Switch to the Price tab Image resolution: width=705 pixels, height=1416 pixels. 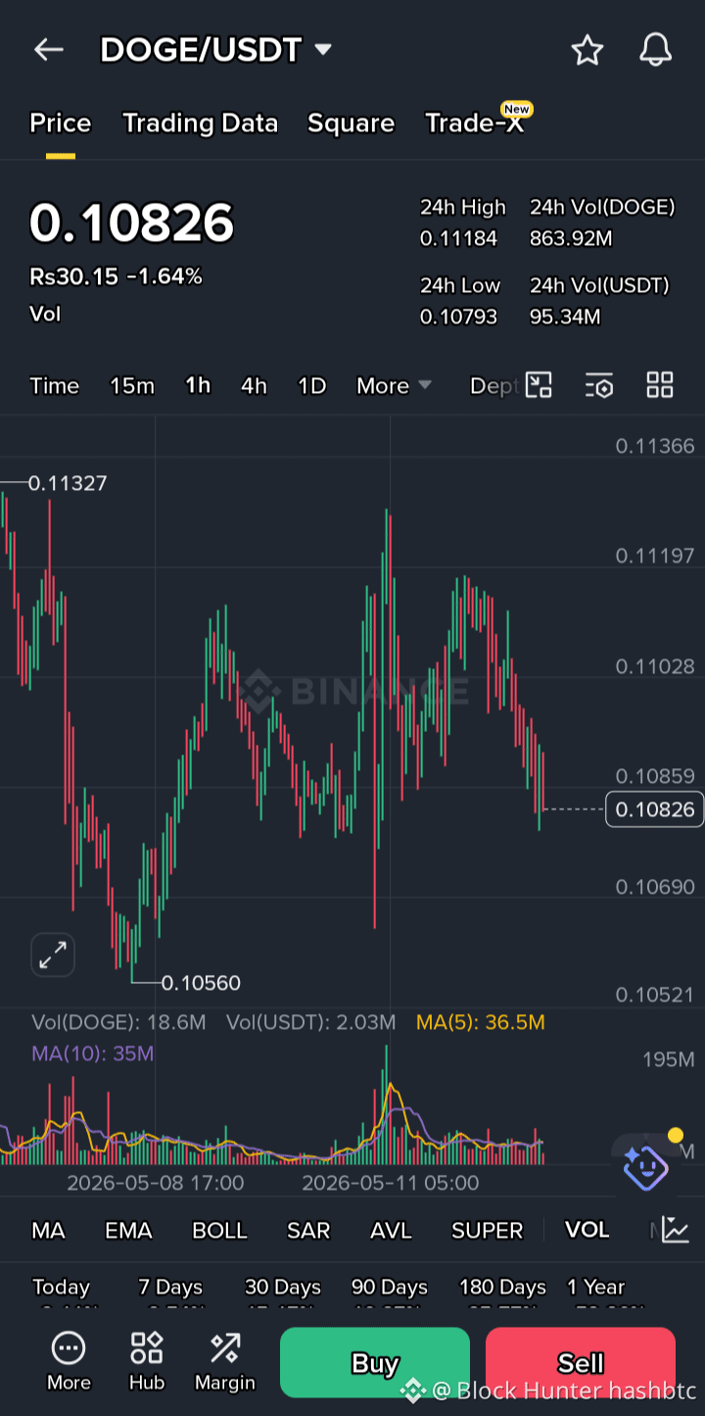[x=60, y=123]
